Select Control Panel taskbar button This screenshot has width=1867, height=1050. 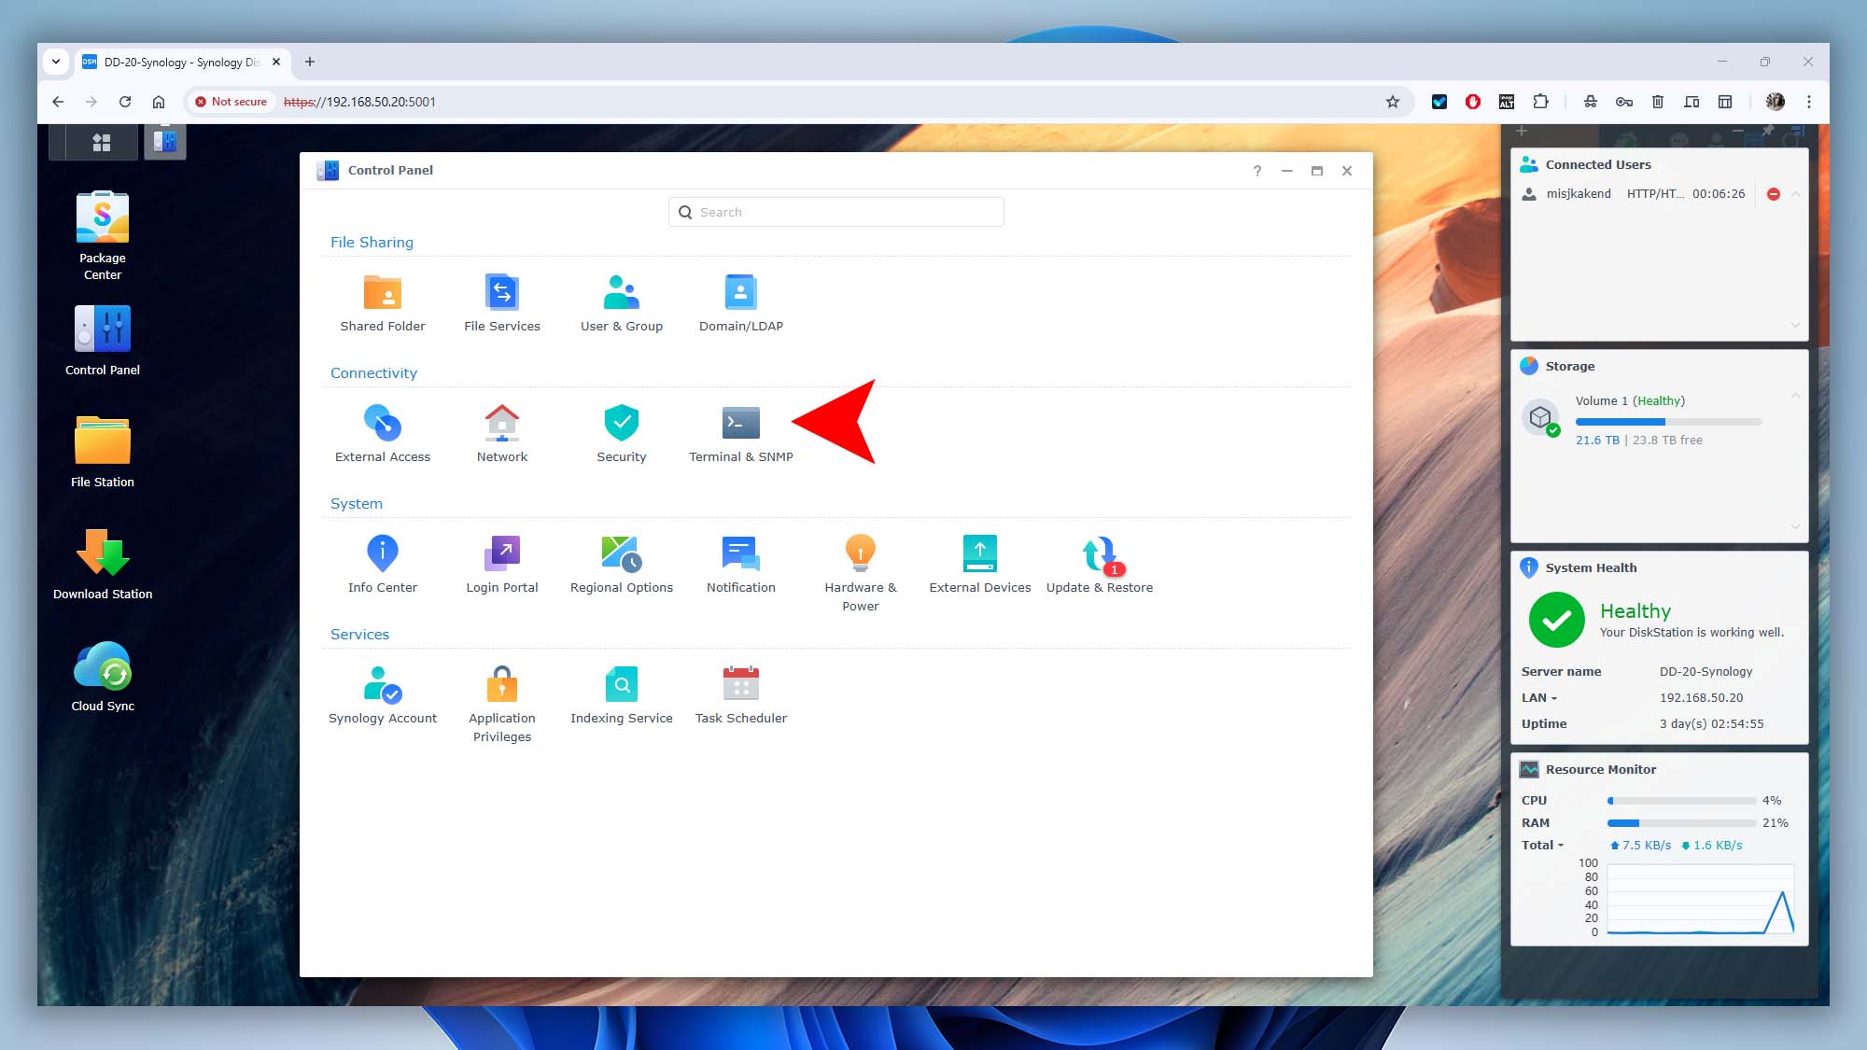(165, 142)
